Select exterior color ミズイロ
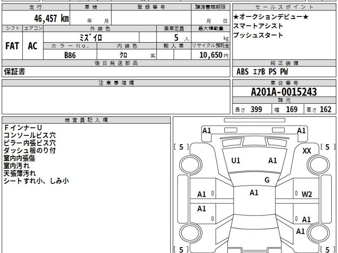The width and height of the screenshot is (338, 253). 91,37
